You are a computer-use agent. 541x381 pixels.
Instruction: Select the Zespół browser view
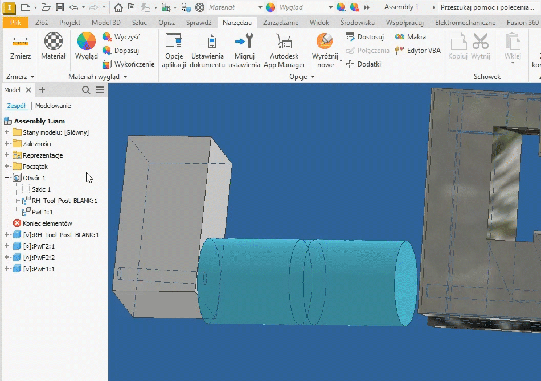pyautogui.click(x=17, y=106)
